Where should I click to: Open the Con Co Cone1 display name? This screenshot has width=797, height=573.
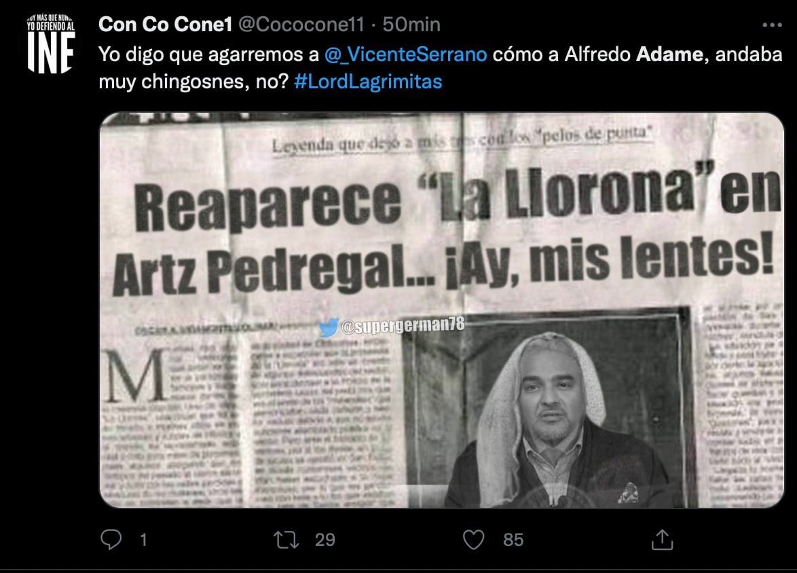pyautogui.click(x=165, y=24)
